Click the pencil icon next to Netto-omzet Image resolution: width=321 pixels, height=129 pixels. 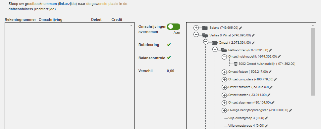pyautogui.click(x=270, y=50)
